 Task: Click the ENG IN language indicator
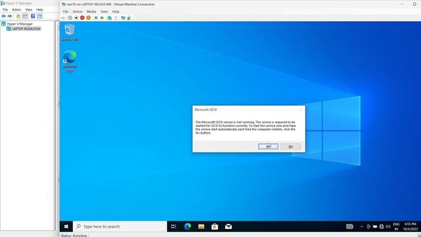[x=396, y=226]
